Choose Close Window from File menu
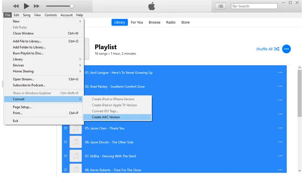The image size is (304, 177). (44, 33)
